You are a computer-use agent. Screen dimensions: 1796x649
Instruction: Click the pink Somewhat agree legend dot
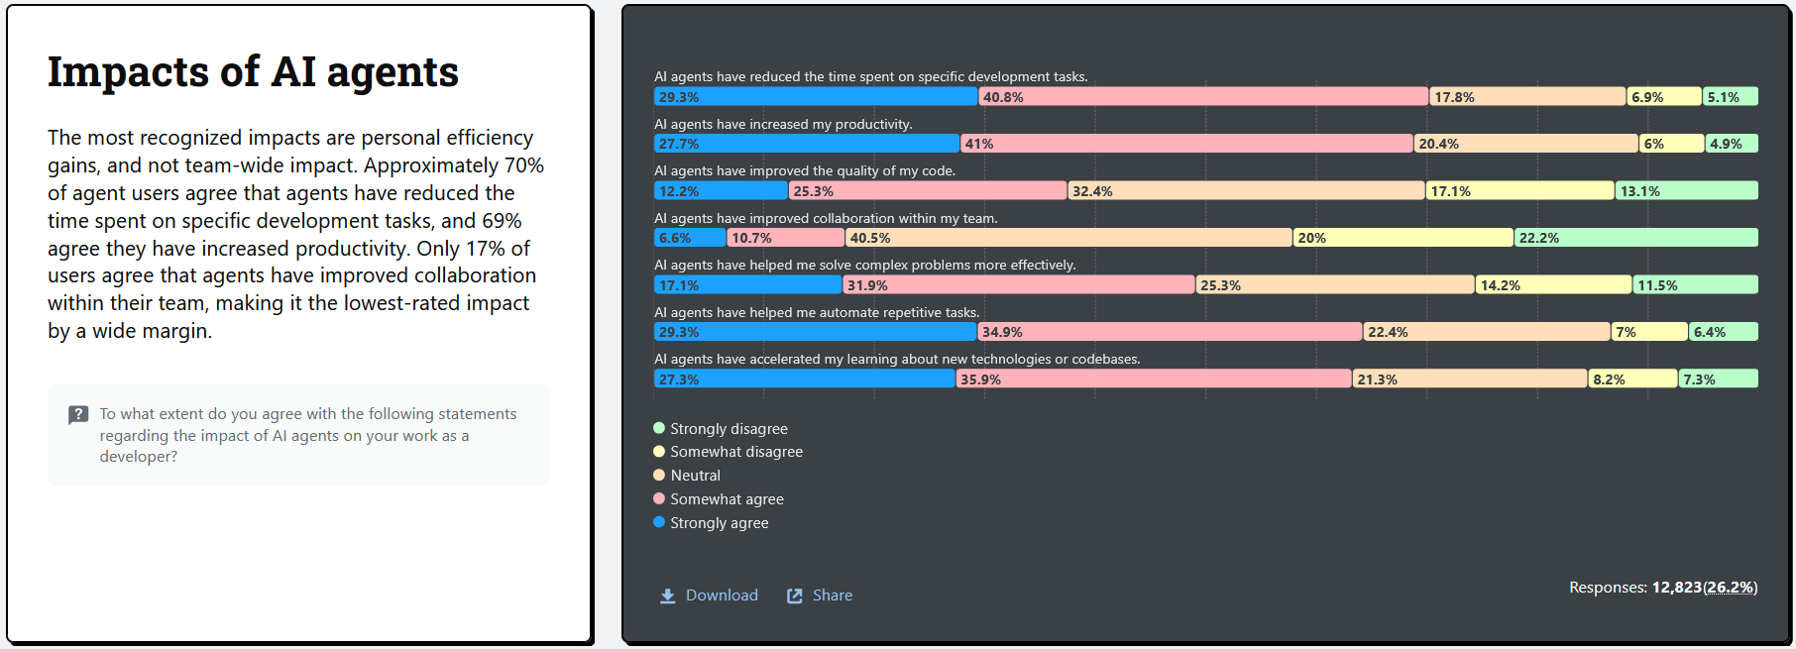(658, 498)
